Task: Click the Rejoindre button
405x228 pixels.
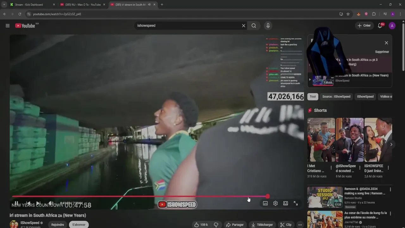Action: (x=58, y=225)
